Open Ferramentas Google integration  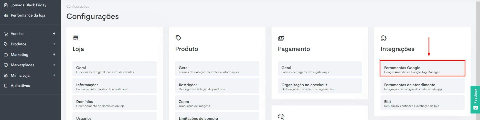tap(422, 68)
